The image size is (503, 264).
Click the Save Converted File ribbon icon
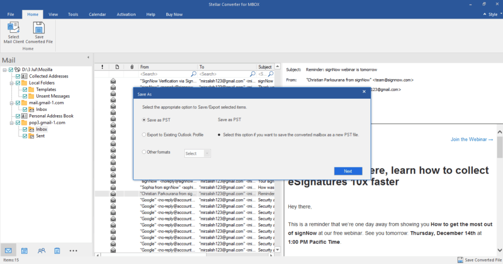pos(39,28)
